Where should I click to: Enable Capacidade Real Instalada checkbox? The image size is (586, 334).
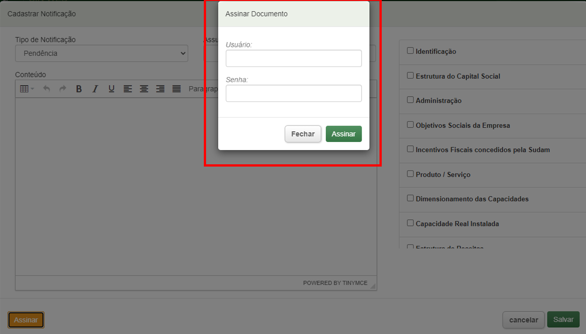[x=410, y=223]
